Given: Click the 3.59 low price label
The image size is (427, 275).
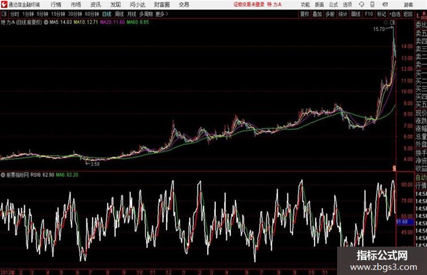Looking at the screenshot, I should [95, 164].
